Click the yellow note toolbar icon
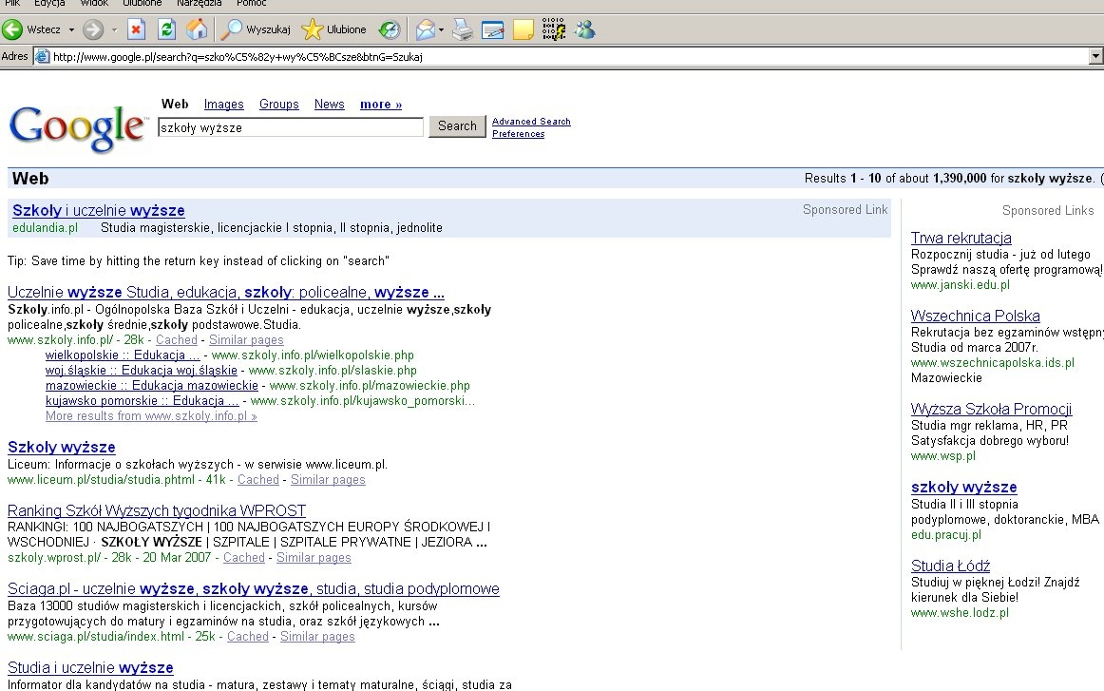1104x691 pixels. pos(523,29)
